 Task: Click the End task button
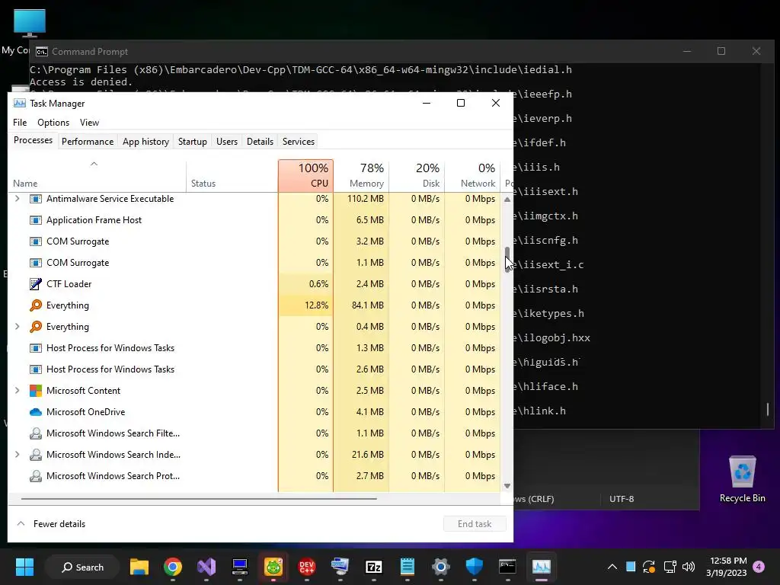(x=475, y=524)
